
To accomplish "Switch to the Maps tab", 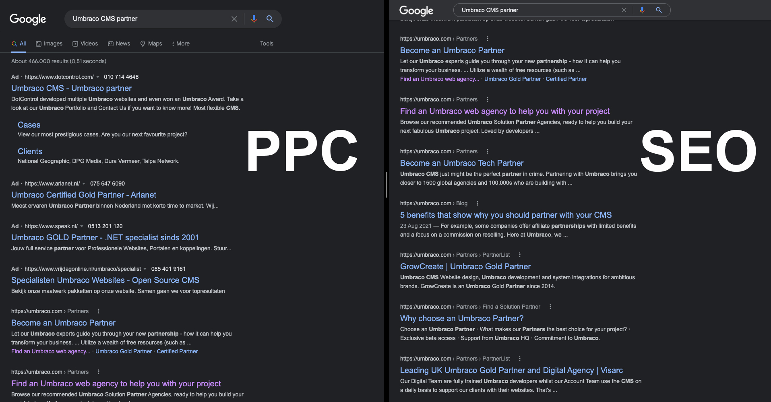I will point(151,43).
